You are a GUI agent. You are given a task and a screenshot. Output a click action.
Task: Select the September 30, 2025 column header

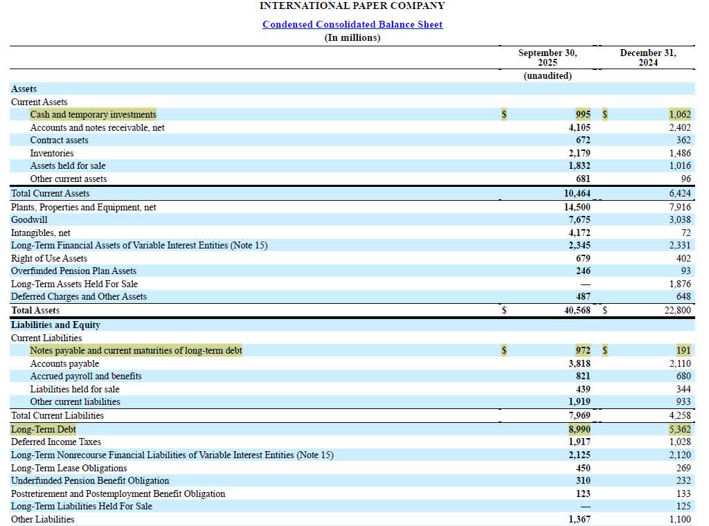(548, 57)
